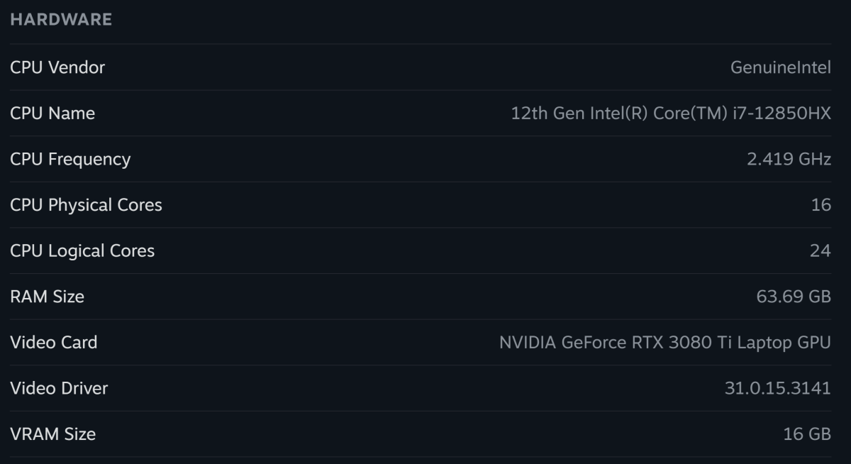Select the CPU Physical Cores label

[86, 205]
